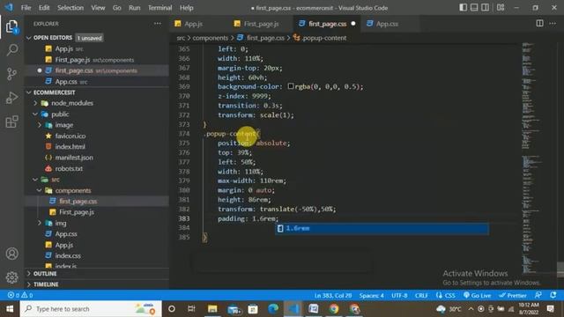Viewport: 564px width, 317px height.
Task: Toggle Primary Side Bar layout icon
Action: click(464, 7)
